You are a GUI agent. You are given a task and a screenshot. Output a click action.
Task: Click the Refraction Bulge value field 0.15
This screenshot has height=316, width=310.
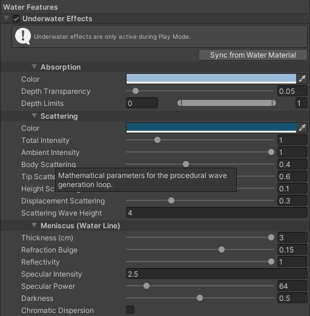(292, 249)
